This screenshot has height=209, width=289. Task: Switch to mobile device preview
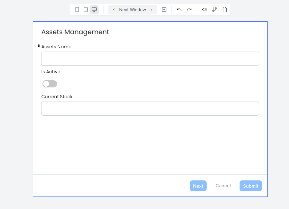(77, 10)
